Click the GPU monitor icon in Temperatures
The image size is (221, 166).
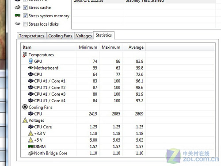(30, 61)
